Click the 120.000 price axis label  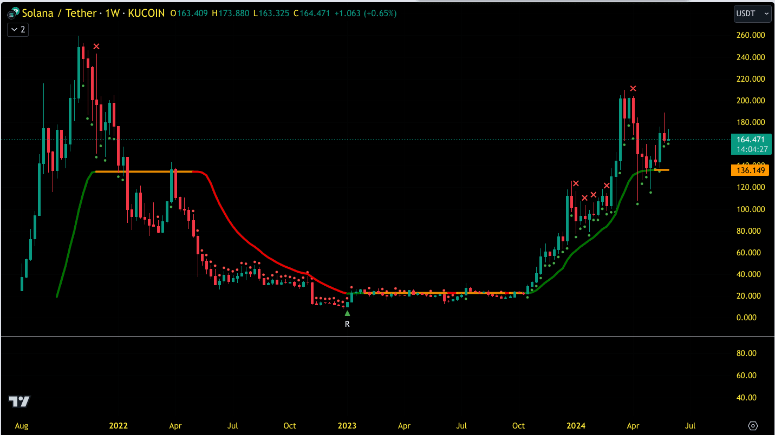pos(751,187)
